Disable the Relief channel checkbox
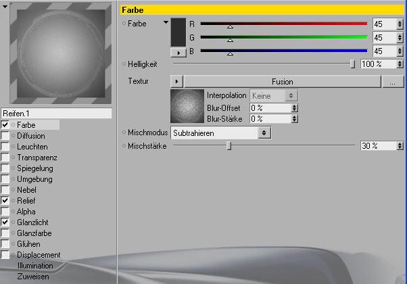 (x=5, y=201)
